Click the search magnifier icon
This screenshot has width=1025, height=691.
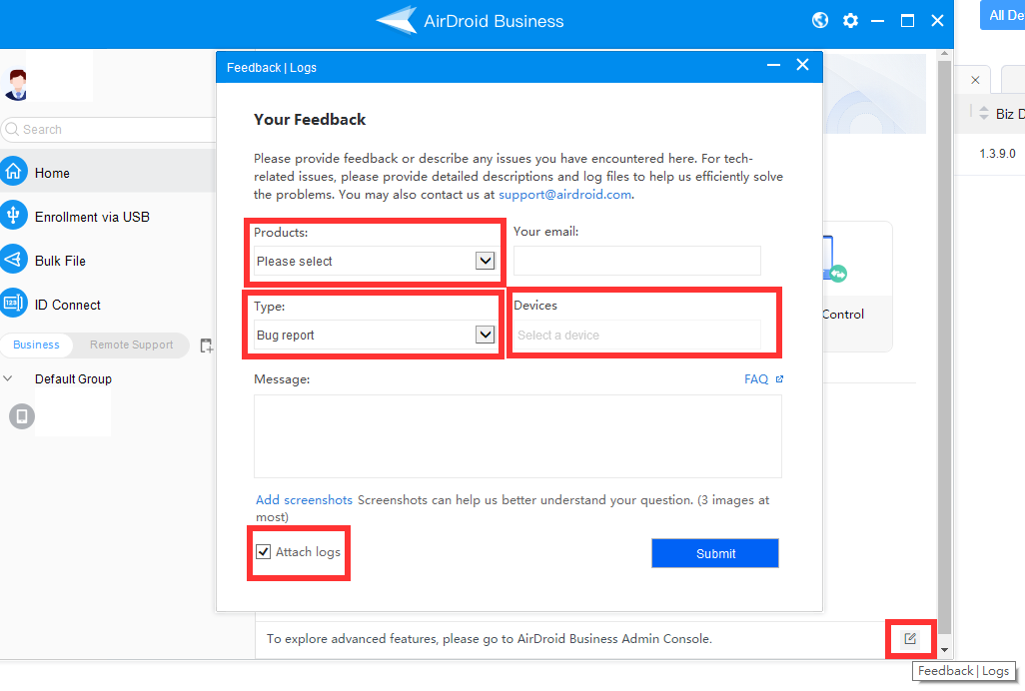click(x=12, y=130)
